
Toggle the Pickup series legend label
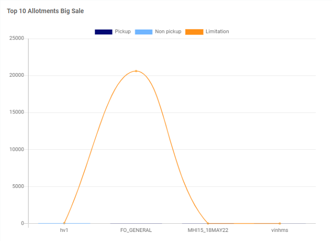[123, 32]
